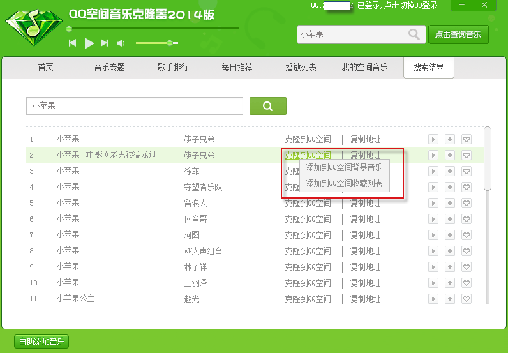Click the magnifier in the top search box

click(414, 34)
